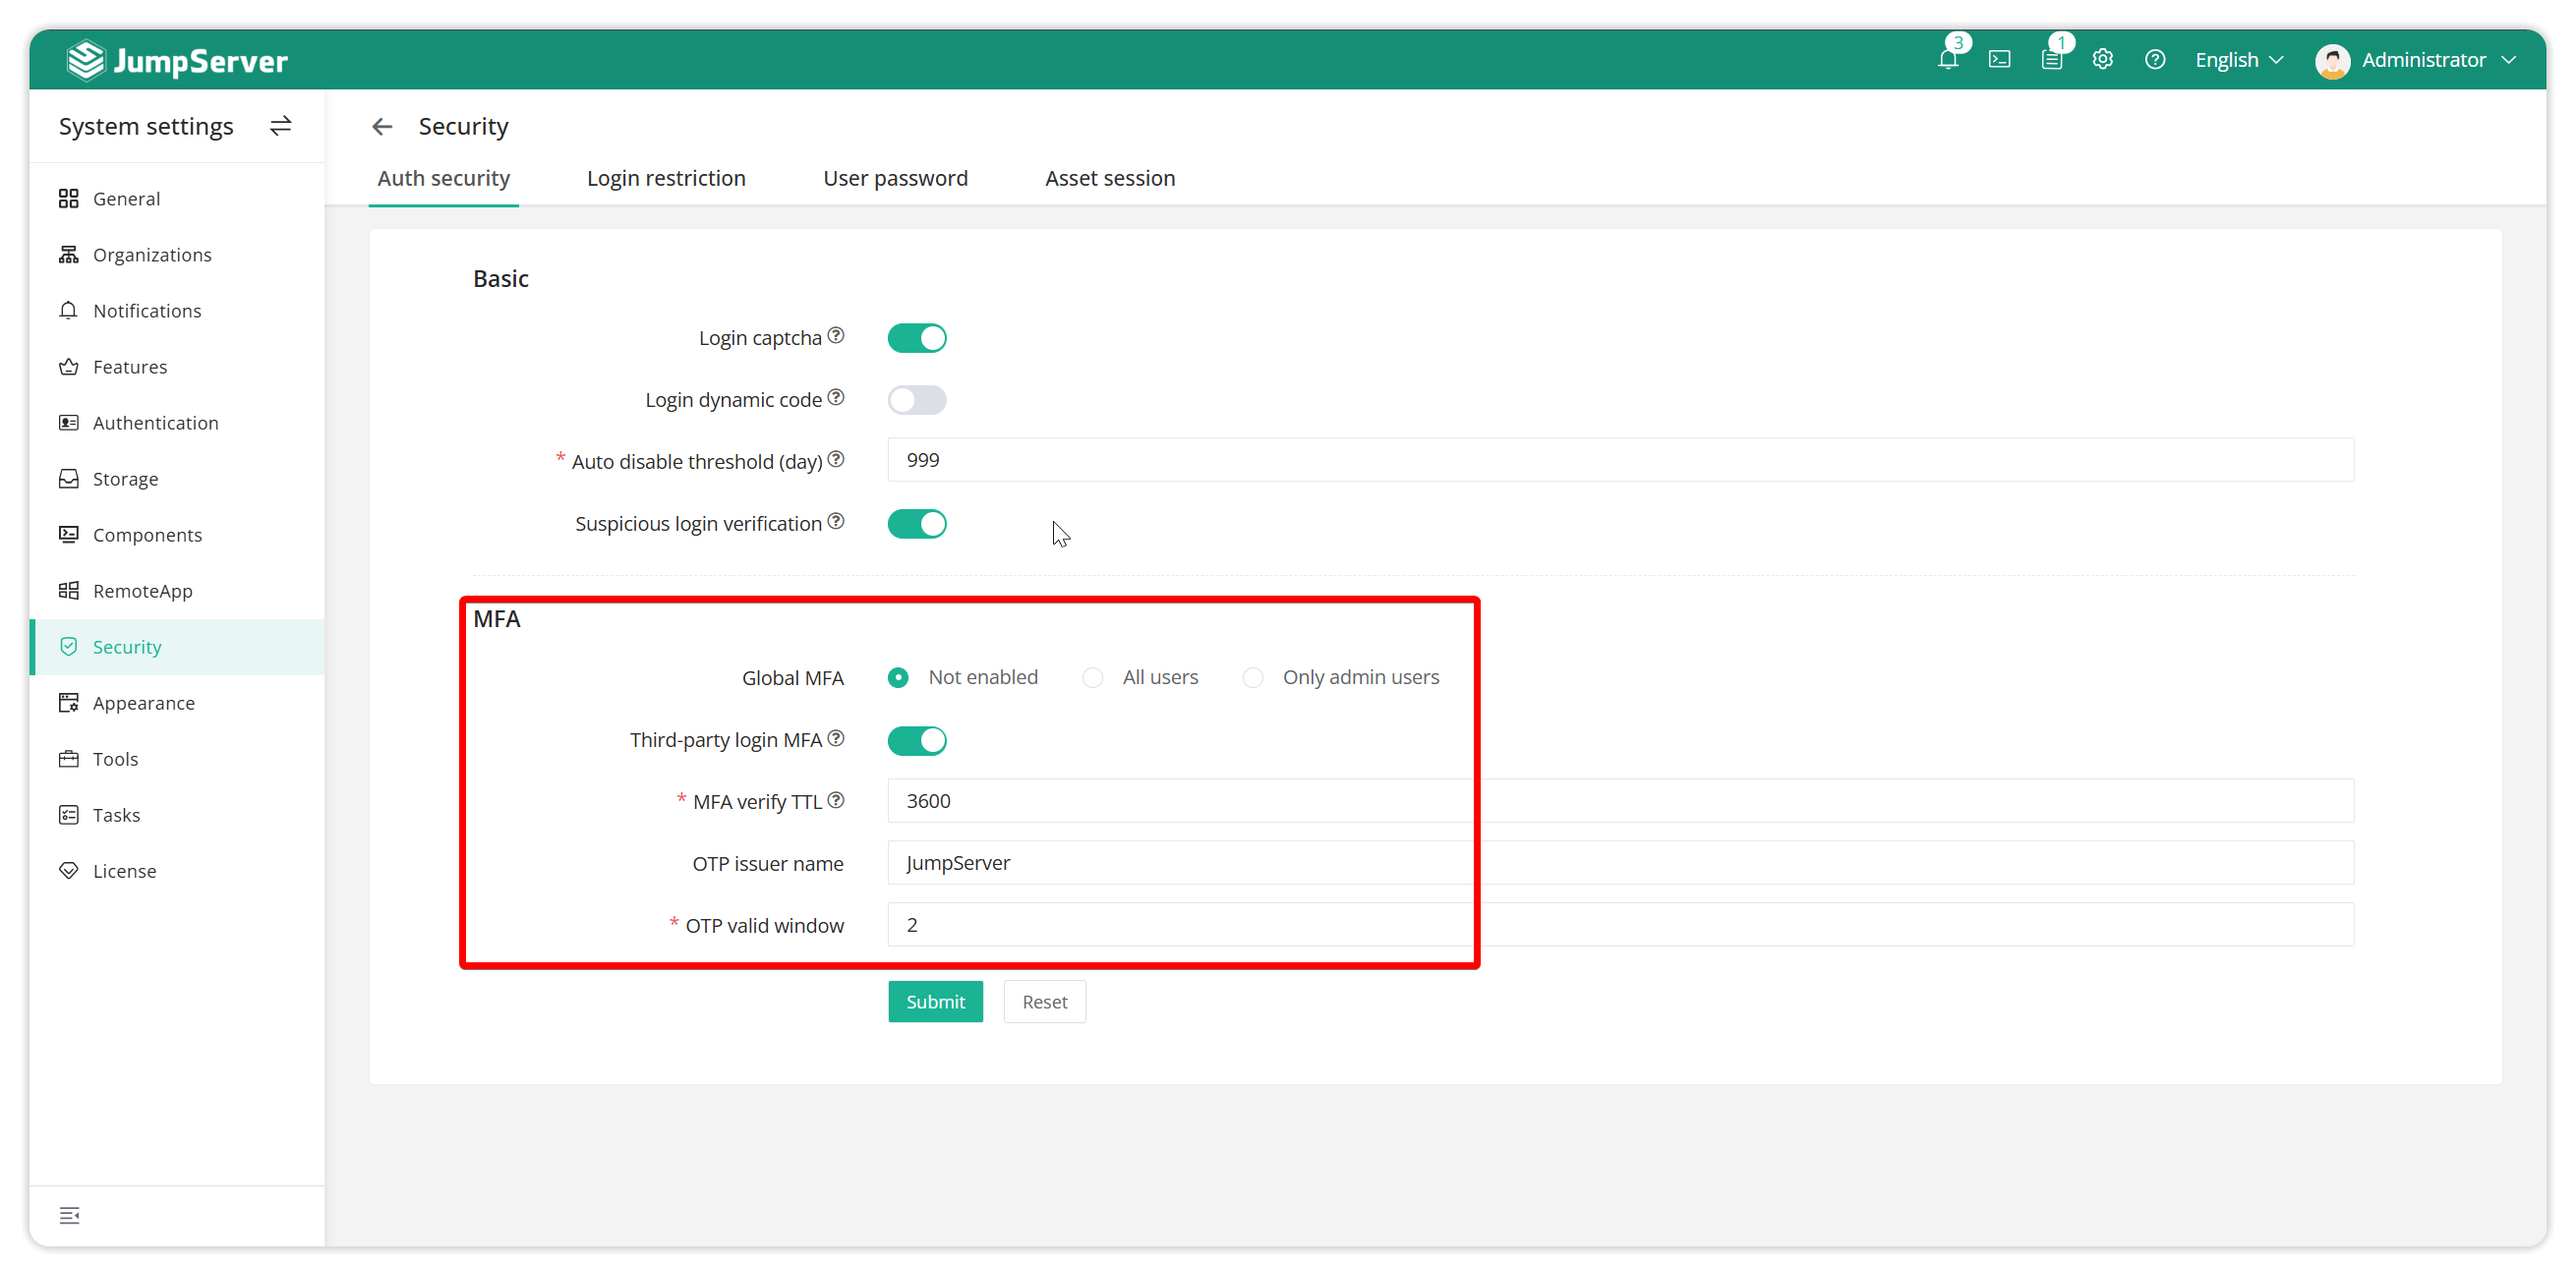Open General settings in the sidebar
2576x1266 pixels.
(x=177, y=198)
